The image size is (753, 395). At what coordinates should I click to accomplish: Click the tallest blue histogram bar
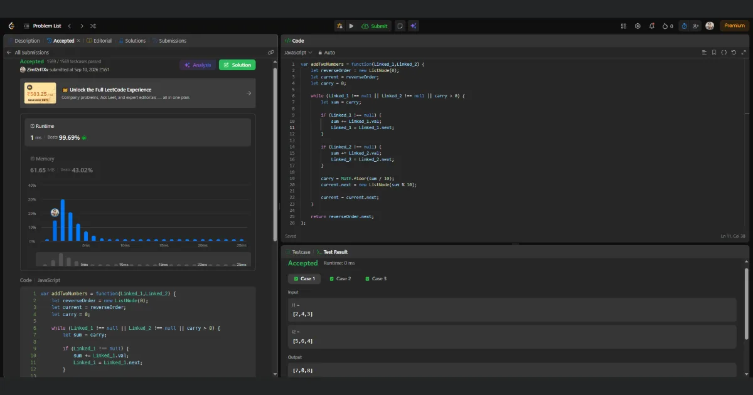tap(63, 220)
